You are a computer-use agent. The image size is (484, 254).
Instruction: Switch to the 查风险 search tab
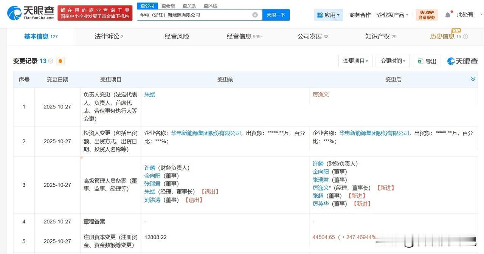point(210,6)
